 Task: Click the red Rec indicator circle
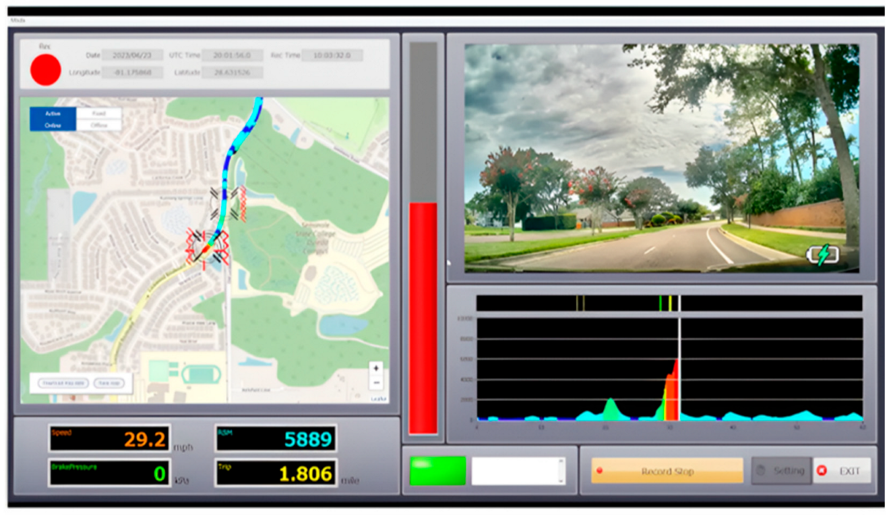coord(46,70)
